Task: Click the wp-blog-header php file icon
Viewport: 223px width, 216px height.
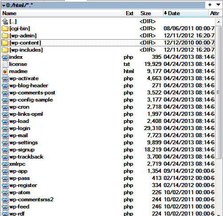Action: (5, 86)
